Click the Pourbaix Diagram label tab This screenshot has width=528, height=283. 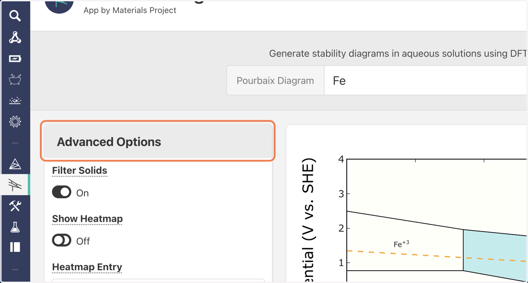click(275, 81)
